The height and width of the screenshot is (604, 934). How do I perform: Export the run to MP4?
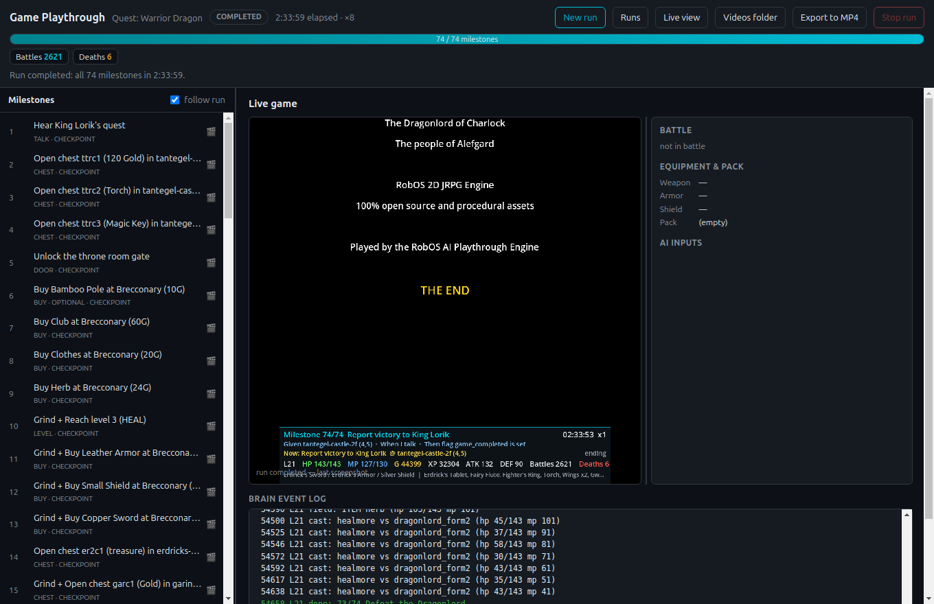(x=830, y=17)
